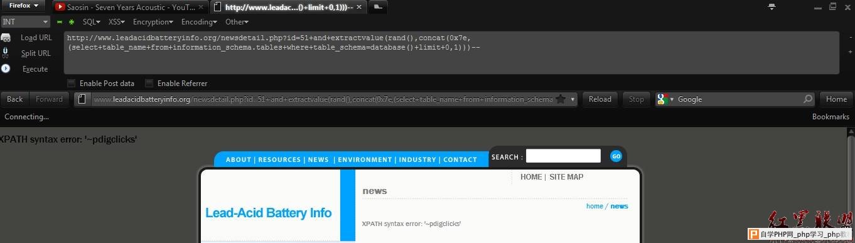Click the Load URL label
855x243 pixels.
click(36, 38)
